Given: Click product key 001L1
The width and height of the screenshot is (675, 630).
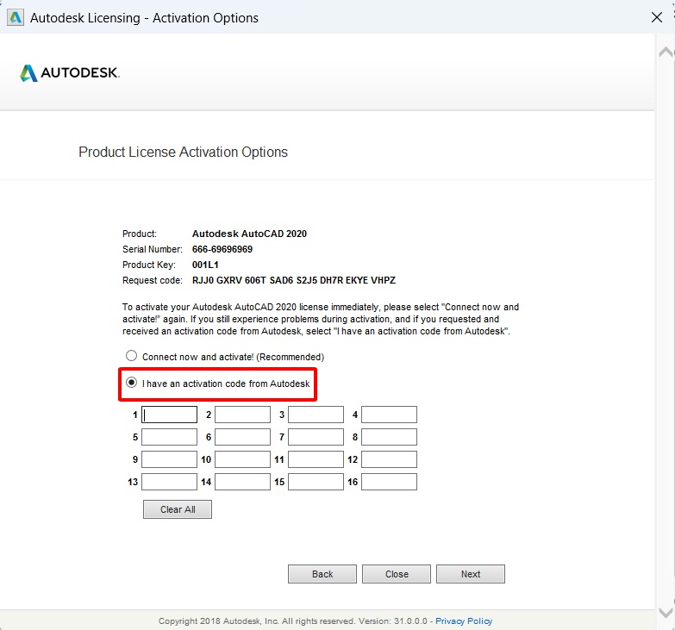Looking at the screenshot, I should [x=205, y=265].
